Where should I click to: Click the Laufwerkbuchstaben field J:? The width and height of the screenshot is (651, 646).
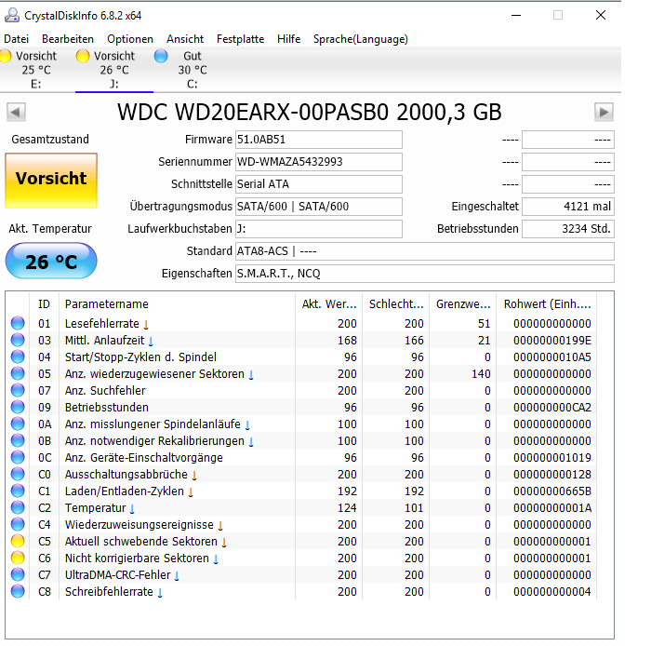(319, 229)
